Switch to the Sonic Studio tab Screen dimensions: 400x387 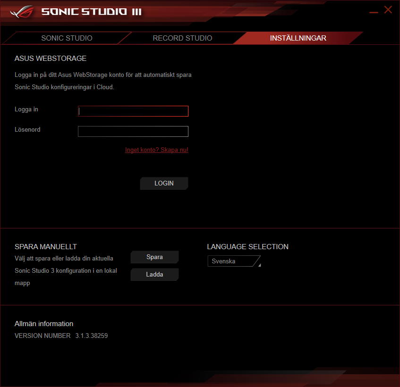click(x=67, y=38)
